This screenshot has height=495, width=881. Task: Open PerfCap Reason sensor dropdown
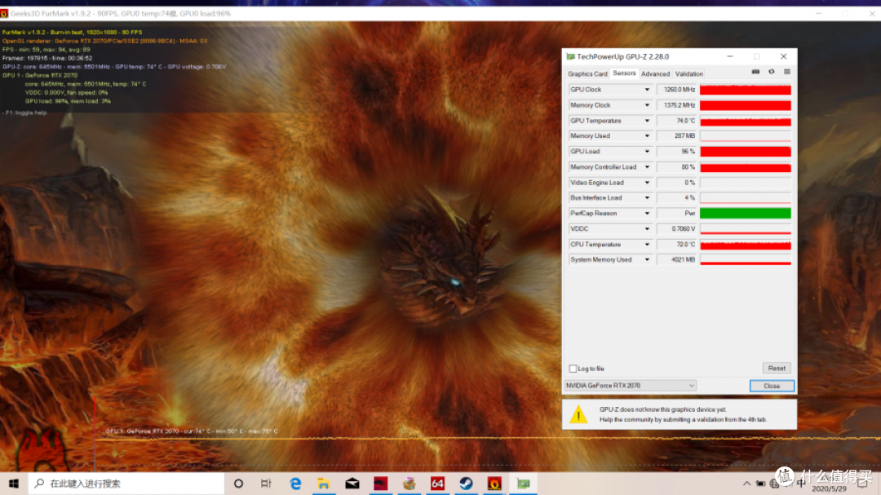click(x=647, y=214)
